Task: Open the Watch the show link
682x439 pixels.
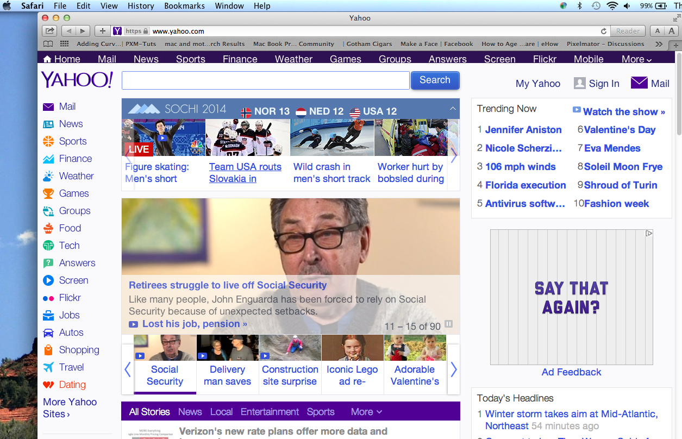Action: click(x=624, y=112)
